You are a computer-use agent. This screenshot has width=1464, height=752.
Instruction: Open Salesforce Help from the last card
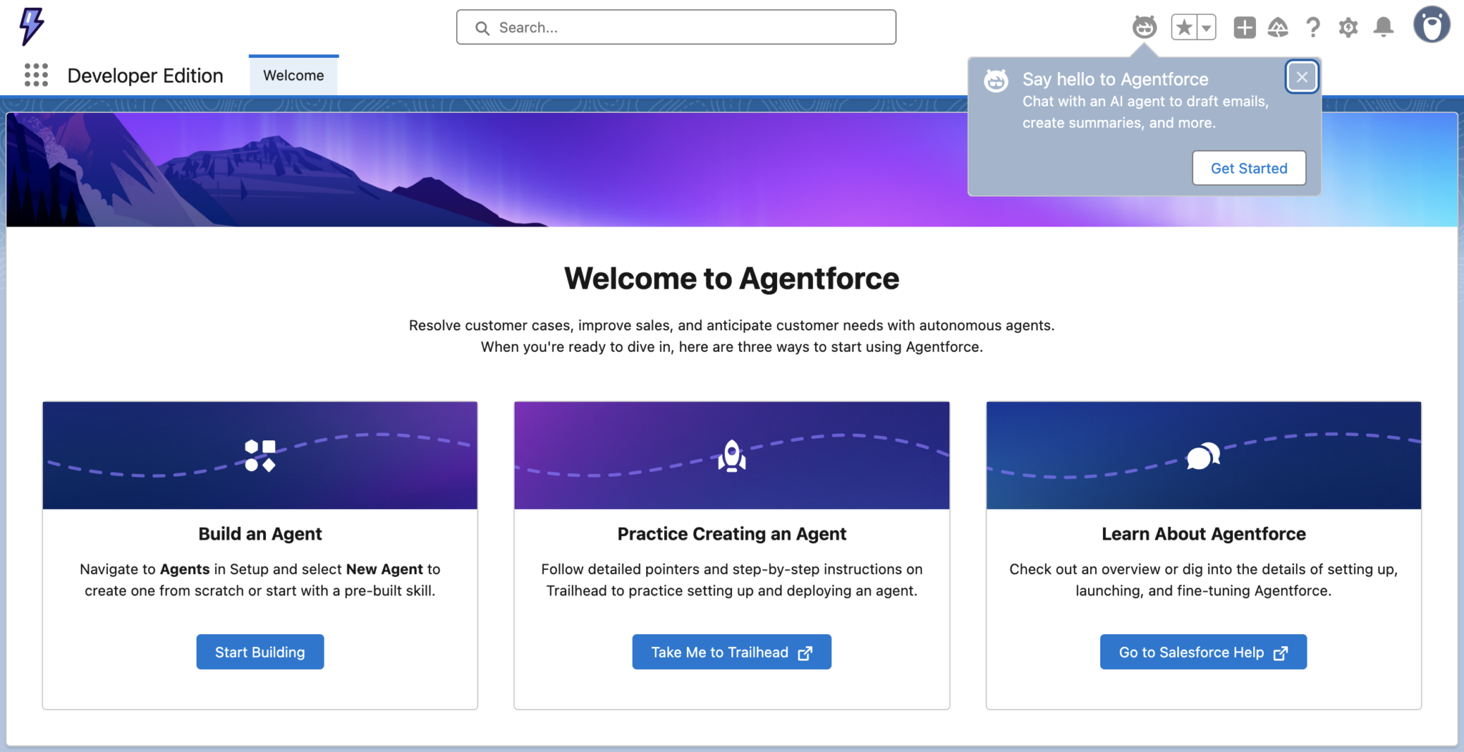click(x=1203, y=651)
